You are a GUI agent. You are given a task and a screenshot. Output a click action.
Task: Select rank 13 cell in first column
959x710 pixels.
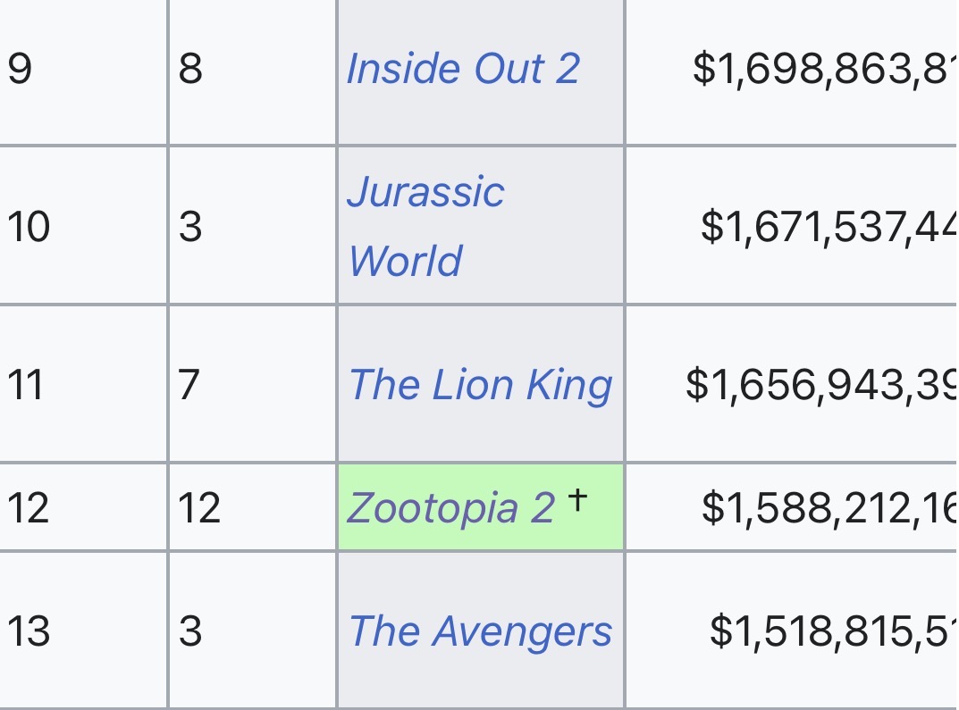click(28, 631)
